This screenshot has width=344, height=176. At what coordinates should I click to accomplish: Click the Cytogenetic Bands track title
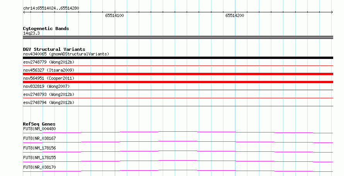(x=46, y=28)
